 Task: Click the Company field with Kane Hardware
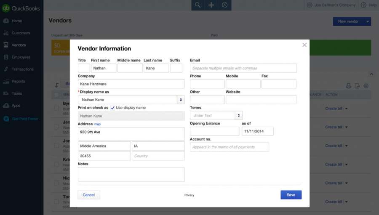point(131,84)
